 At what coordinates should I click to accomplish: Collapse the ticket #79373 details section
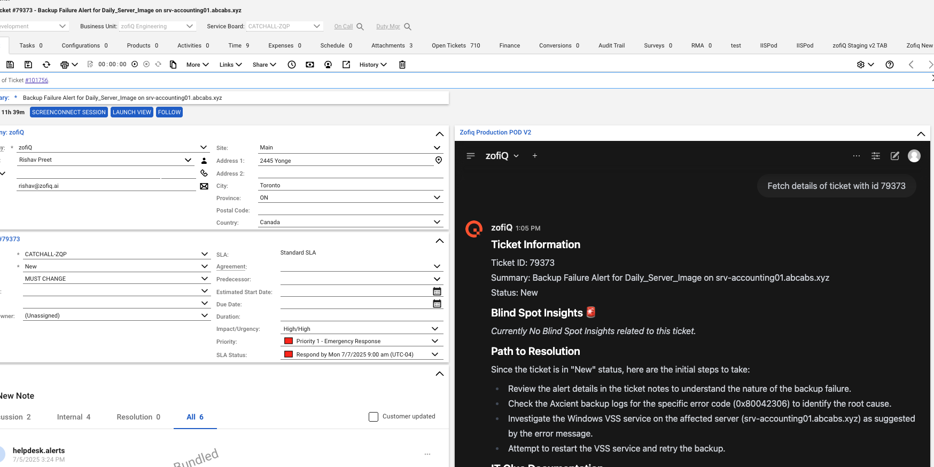coord(440,241)
